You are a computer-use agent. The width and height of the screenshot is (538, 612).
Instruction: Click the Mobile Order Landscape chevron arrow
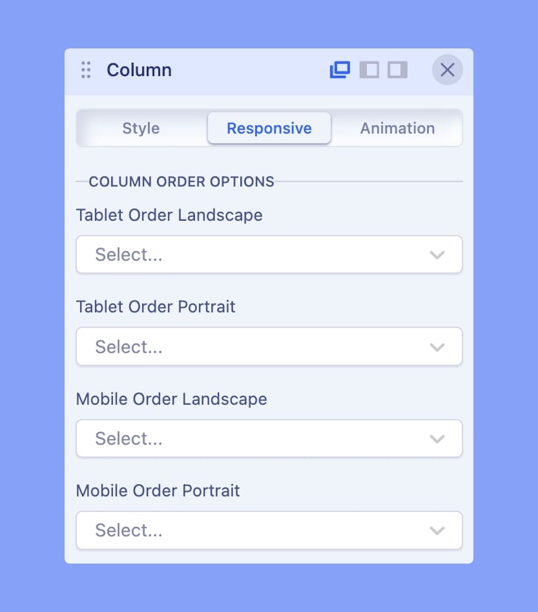(437, 439)
